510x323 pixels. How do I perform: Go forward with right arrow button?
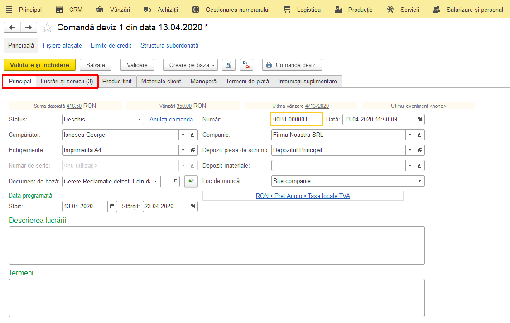(x=29, y=28)
